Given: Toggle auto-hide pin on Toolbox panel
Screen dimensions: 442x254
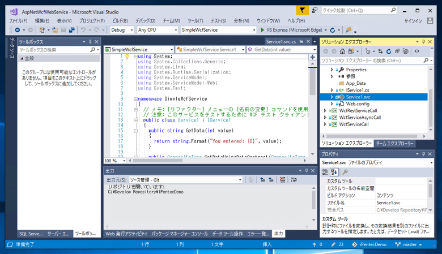Looking at the screenshot, I should (90, 42).
